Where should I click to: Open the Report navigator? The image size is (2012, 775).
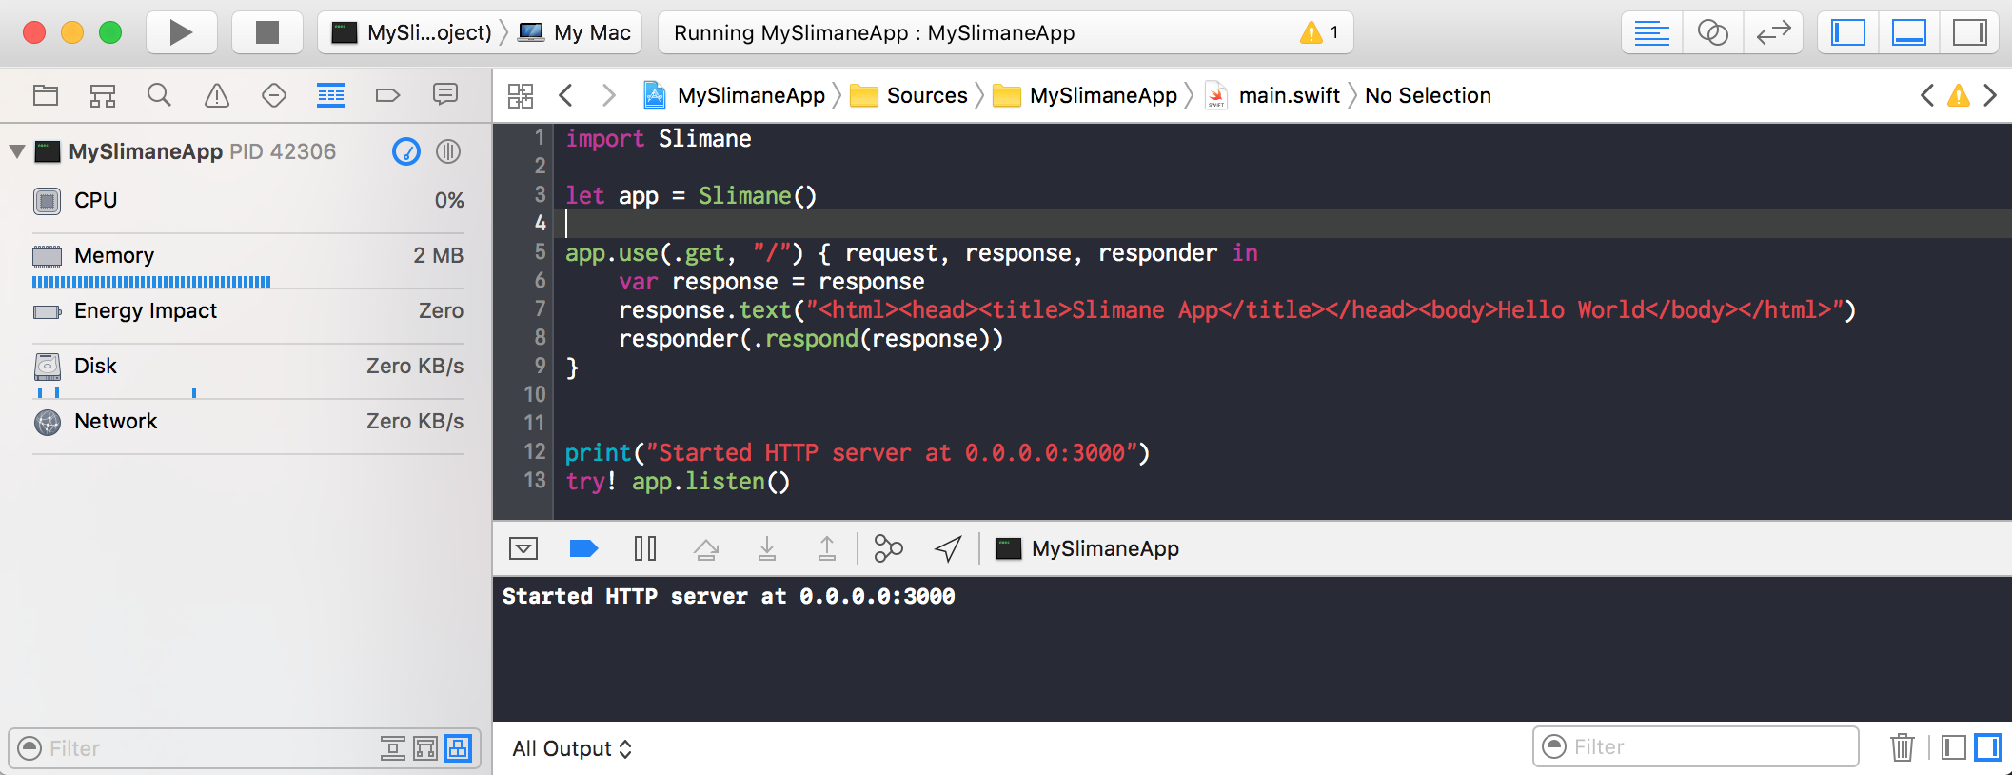pyautogui.click(x=444, y=93)
